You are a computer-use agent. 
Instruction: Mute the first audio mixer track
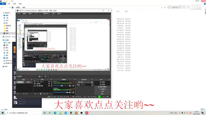pyautogui.click(x=70, y=86)
